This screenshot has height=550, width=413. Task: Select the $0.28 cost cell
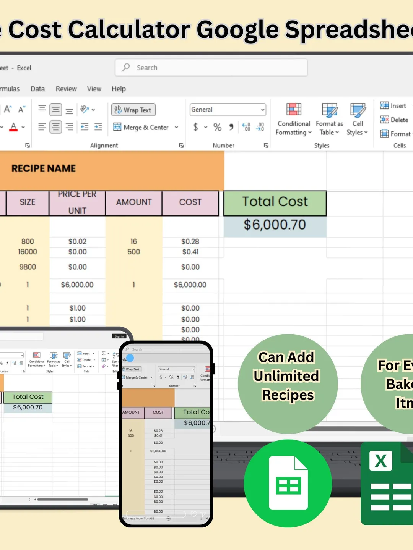tap(190, 241)
